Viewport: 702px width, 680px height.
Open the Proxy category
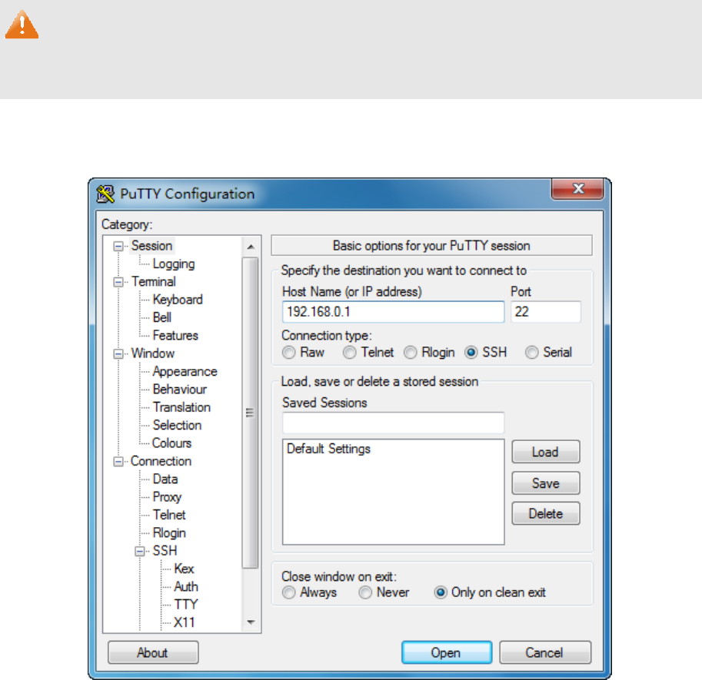(x=167, y=497)
